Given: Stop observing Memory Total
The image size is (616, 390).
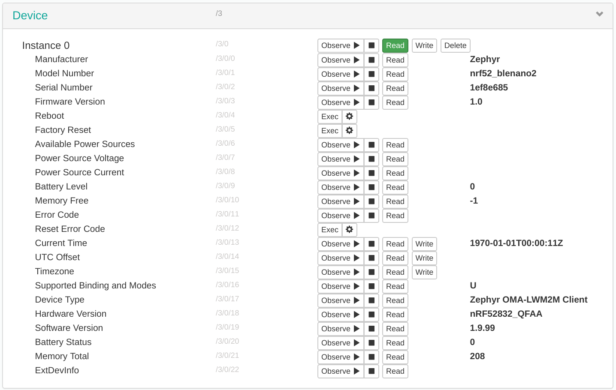Looking at the screenshot, I should 371,357.
